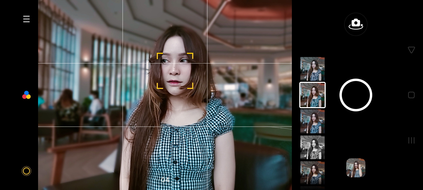
Task: Tap the yellow face focus frame
Action: (x=175, y=71)
